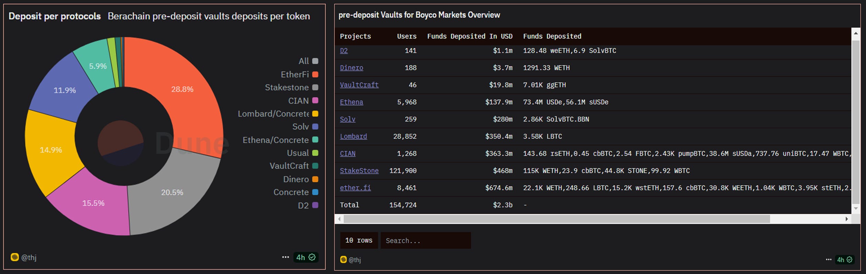
Task: Open the StakeStone project link
Action: coord(359,171)
